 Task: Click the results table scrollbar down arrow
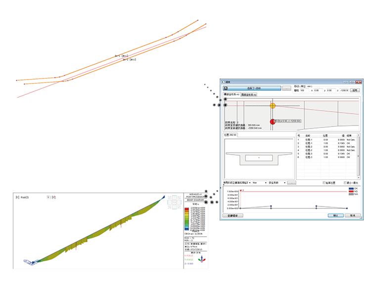click(359, 178)
